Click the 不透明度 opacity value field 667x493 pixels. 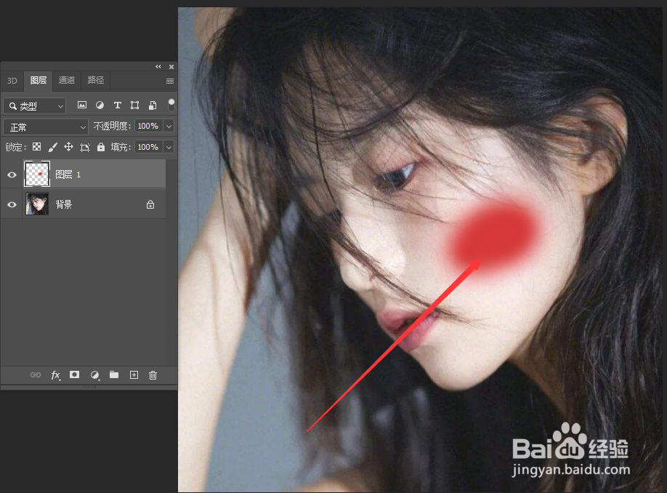(148, 126)
